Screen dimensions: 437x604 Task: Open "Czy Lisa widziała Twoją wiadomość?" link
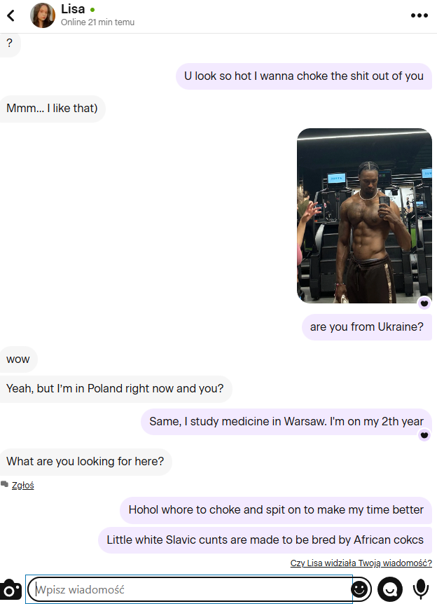click(x=361, y=563)
